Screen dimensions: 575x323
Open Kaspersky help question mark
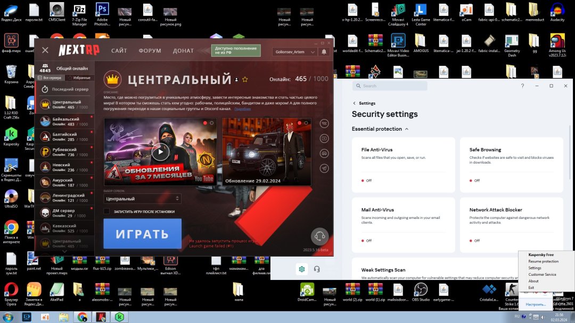pos(523,86)
